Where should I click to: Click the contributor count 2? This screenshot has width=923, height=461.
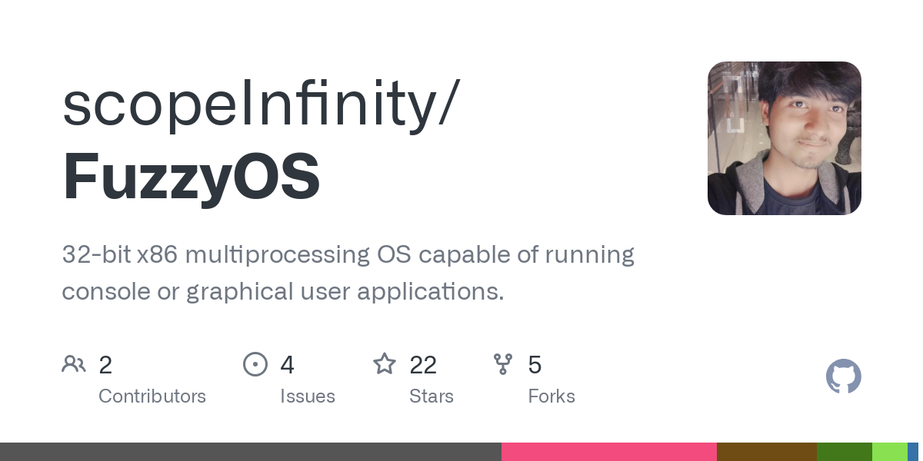pos(105,365)
